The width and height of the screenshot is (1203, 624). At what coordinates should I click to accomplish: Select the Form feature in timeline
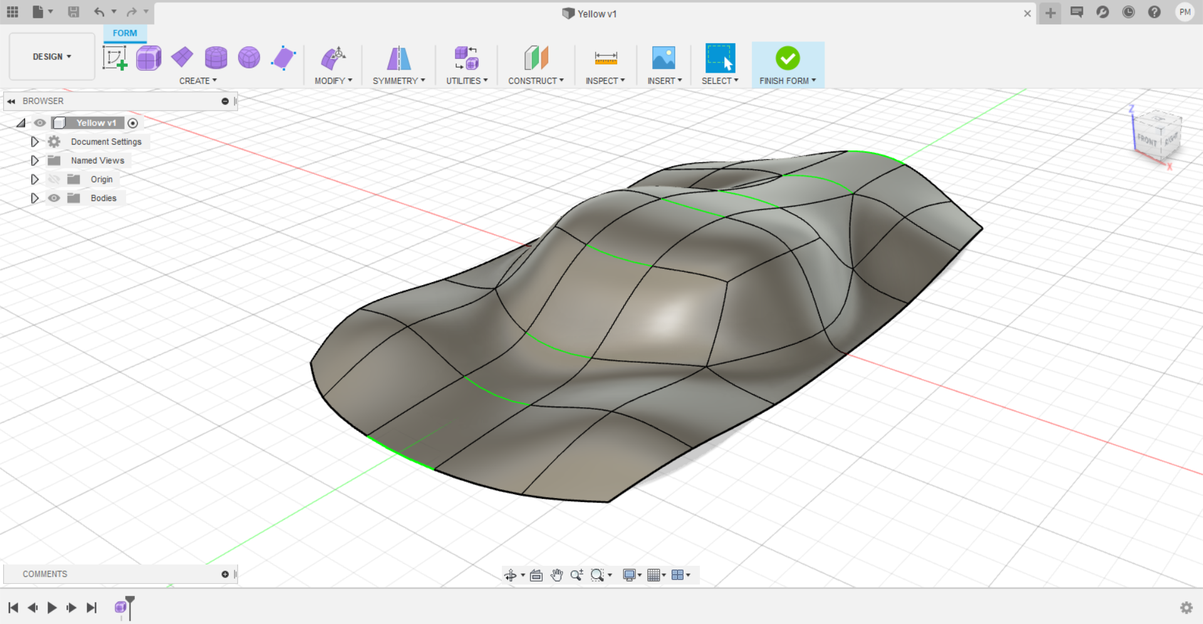(120, 607)
